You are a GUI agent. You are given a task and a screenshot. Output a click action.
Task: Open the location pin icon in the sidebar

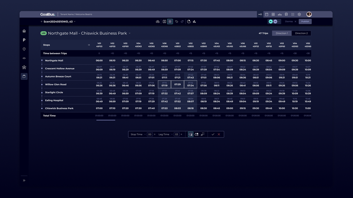point(24,49)
